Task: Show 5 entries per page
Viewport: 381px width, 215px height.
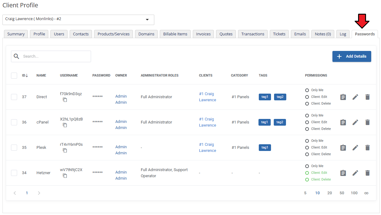Action: [305, 193]
